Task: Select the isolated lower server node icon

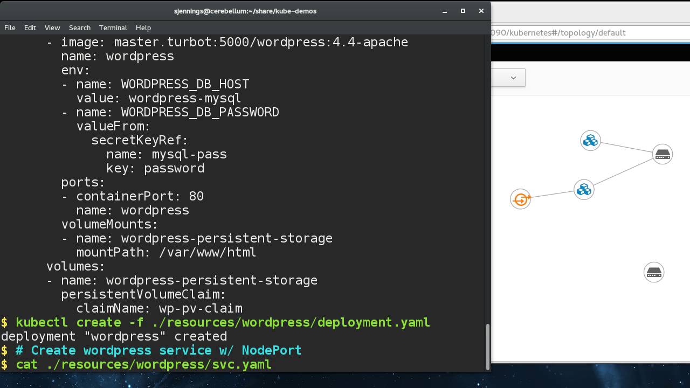Action: coord(654,272)
